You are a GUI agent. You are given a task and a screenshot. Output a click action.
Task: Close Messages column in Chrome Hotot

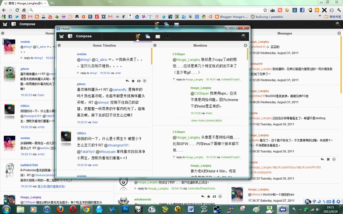339,33
